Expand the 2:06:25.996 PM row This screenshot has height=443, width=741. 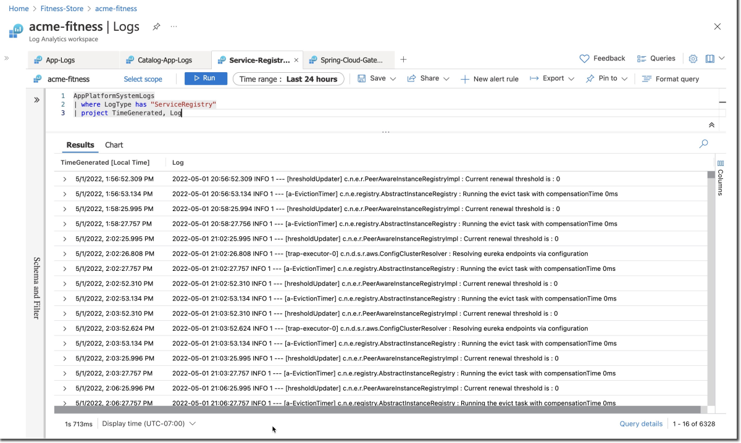click(x=64, y=388)
